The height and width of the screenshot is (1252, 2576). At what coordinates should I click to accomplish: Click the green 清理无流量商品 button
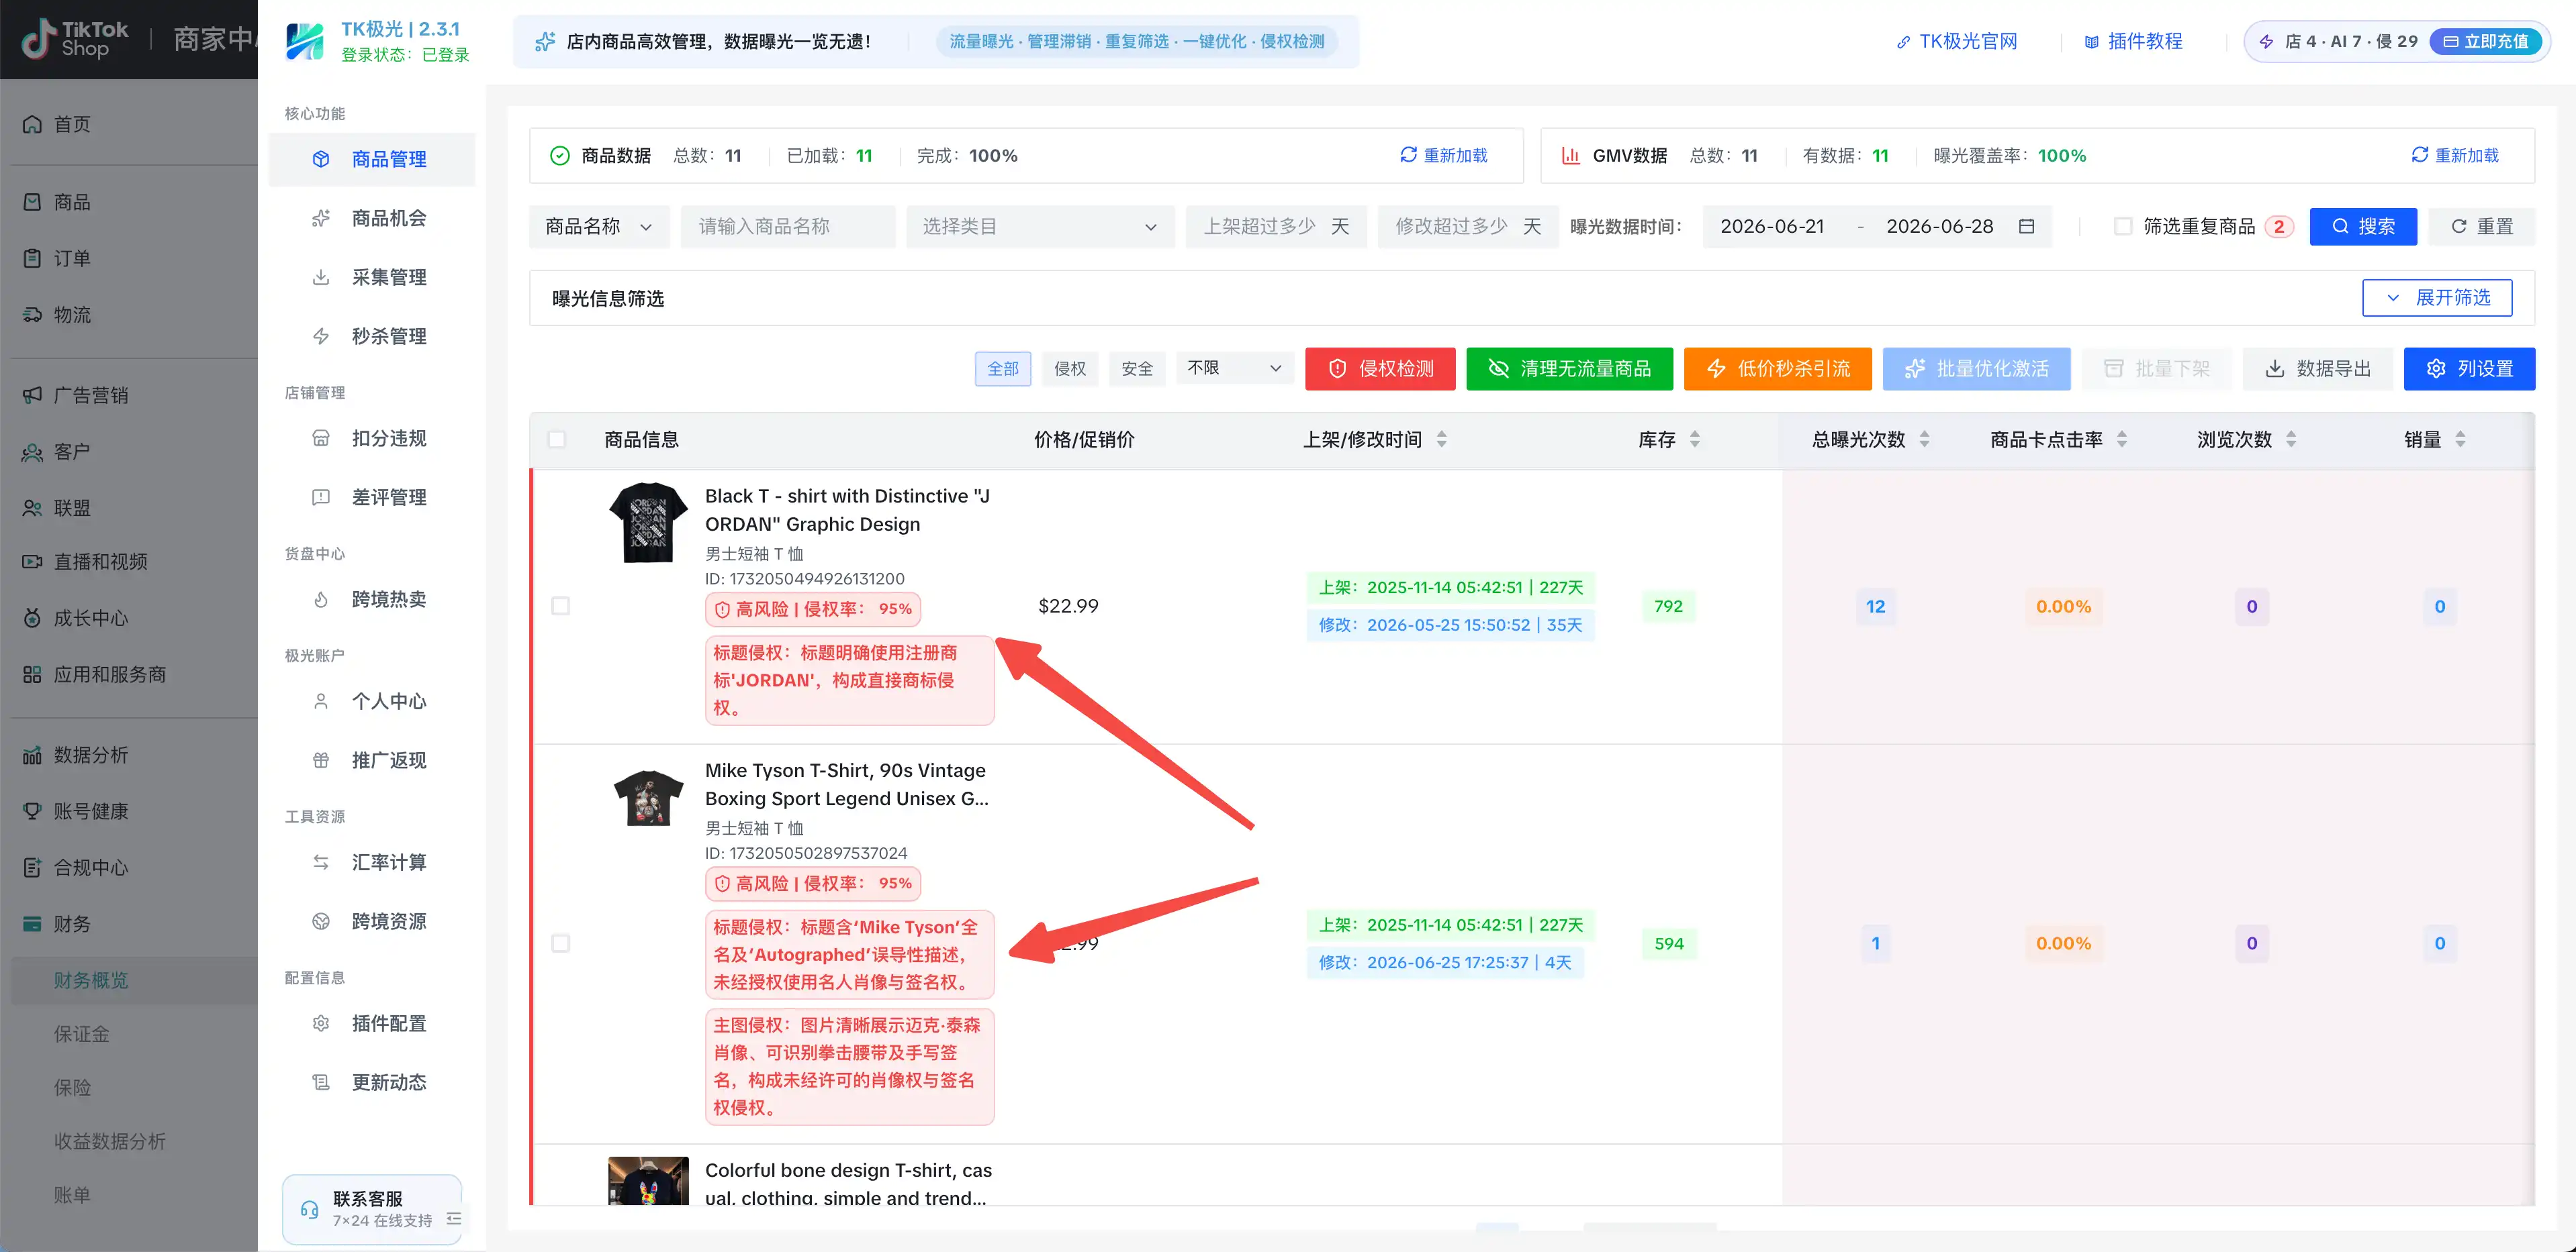tap(1569, 369)
